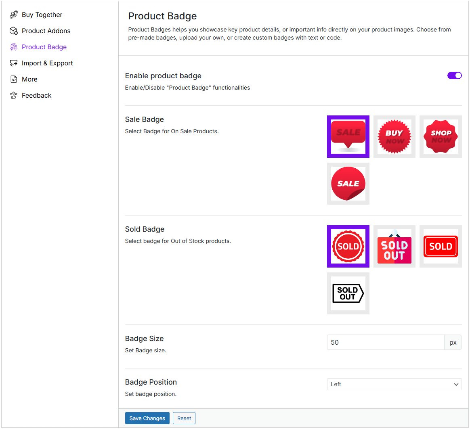
Task: Switch to Product Badge menu item
Action: pos(44,47)
